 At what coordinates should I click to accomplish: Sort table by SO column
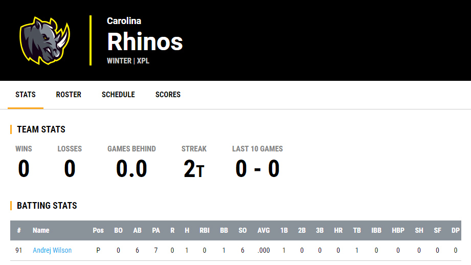pyautogui.click(x=242, y=230)
